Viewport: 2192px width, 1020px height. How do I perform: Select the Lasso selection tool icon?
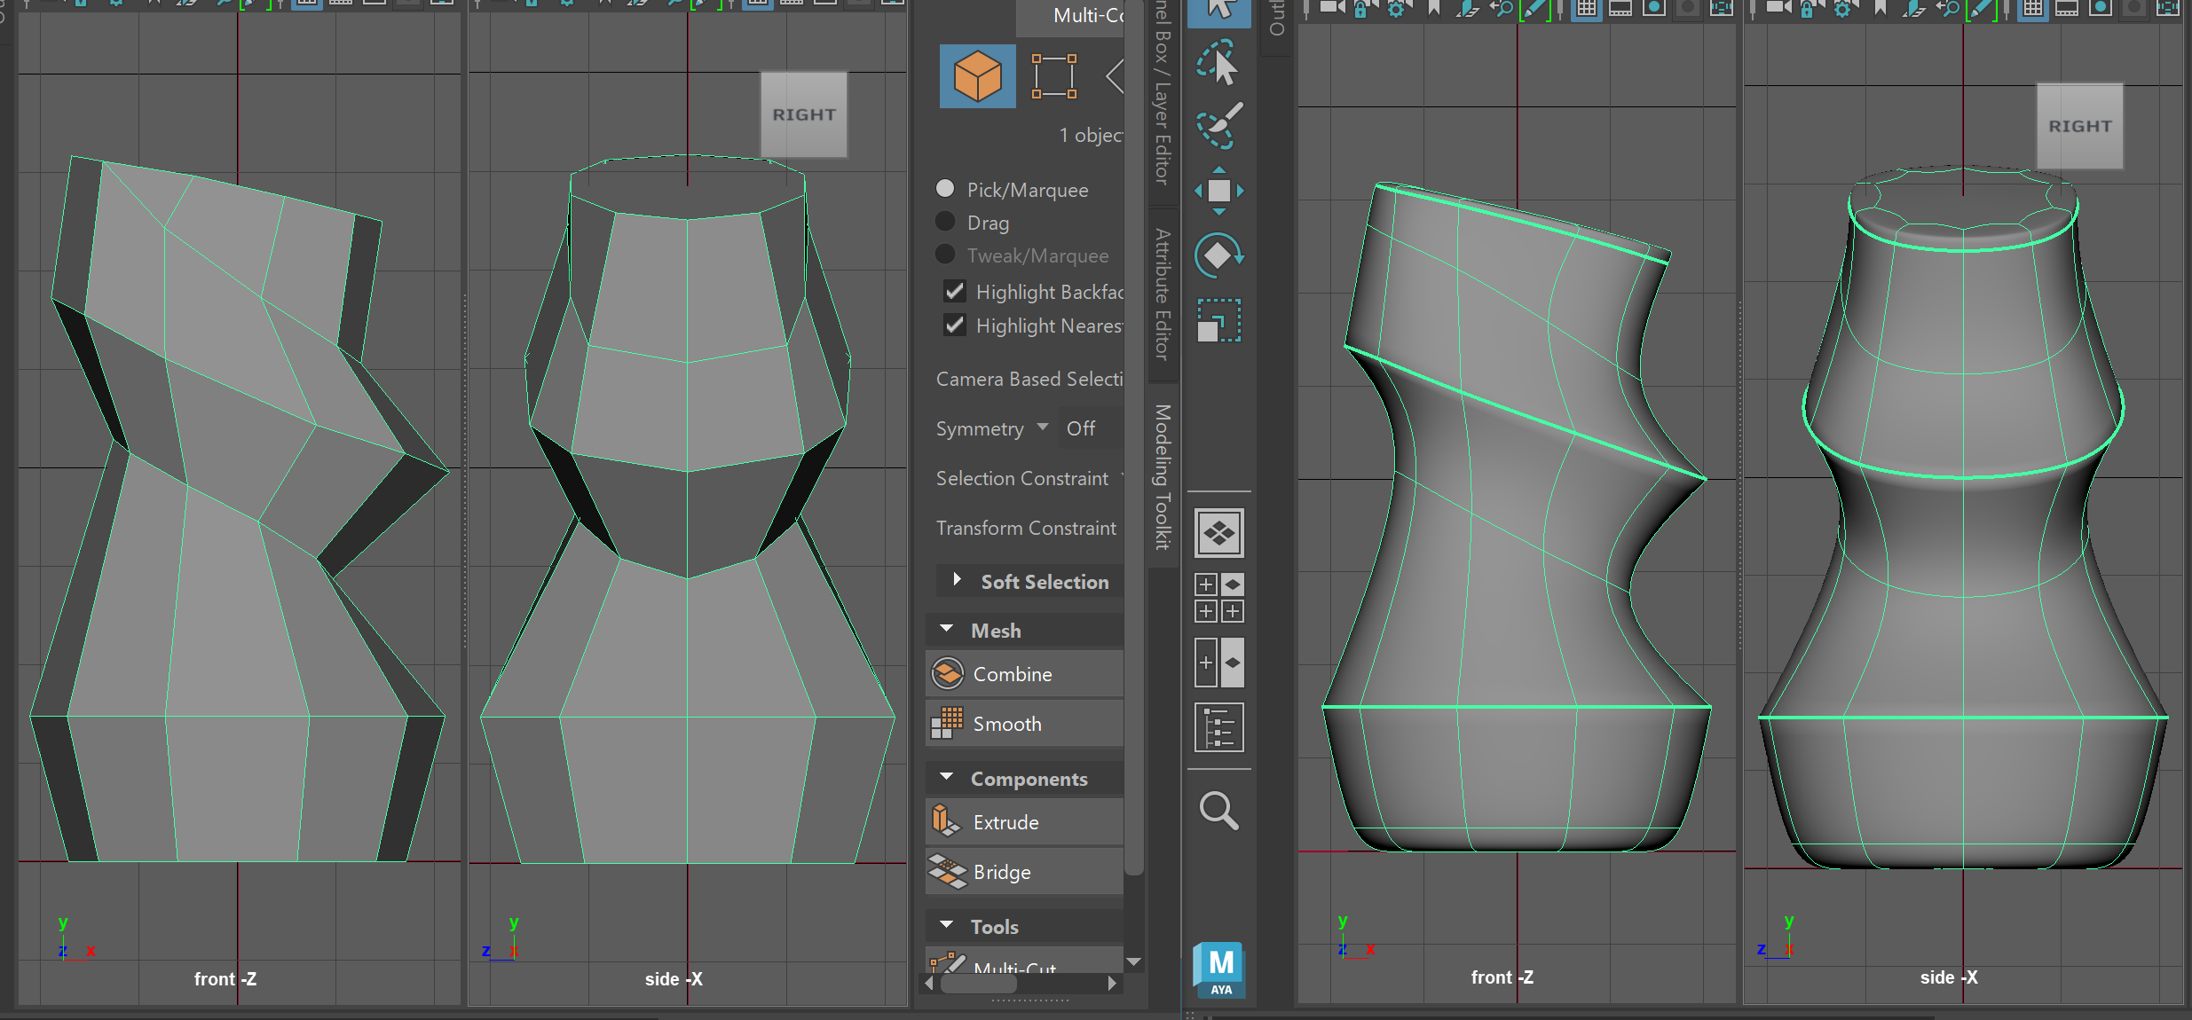coord(1218,64)
